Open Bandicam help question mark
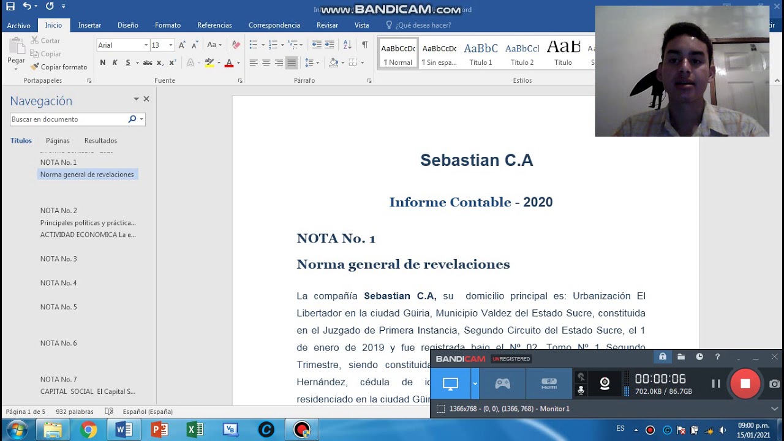Screen dimensions: 784x441 717,356
